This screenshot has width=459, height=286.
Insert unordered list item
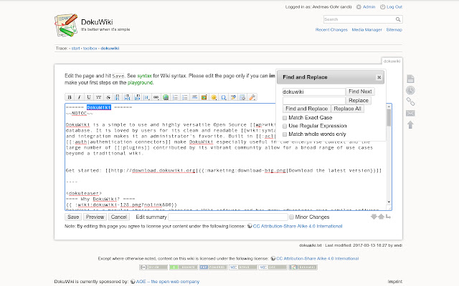pyautogui.click(x=185, y=97)
